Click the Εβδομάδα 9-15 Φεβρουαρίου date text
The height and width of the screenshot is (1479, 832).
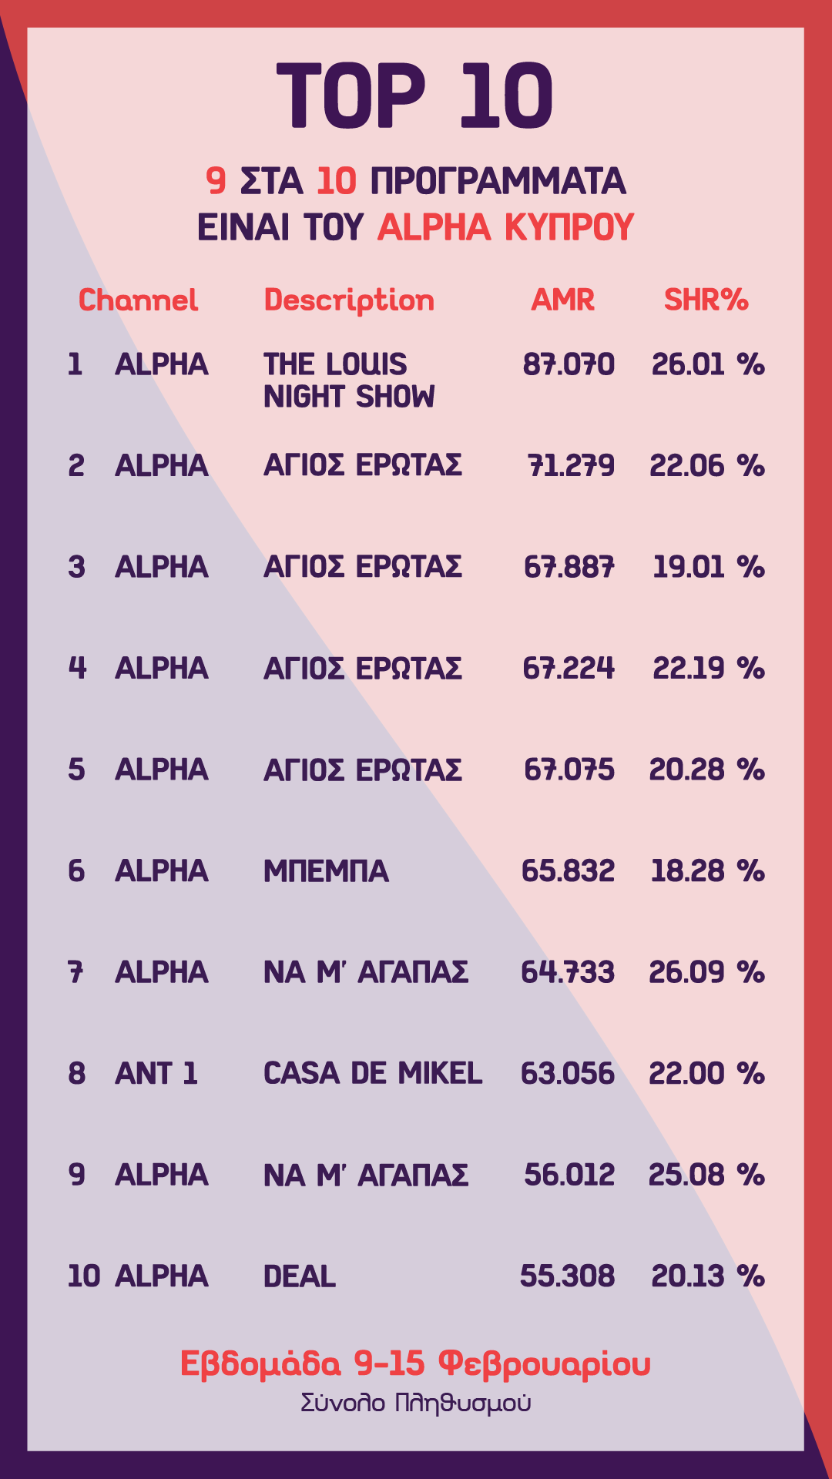415,1363
